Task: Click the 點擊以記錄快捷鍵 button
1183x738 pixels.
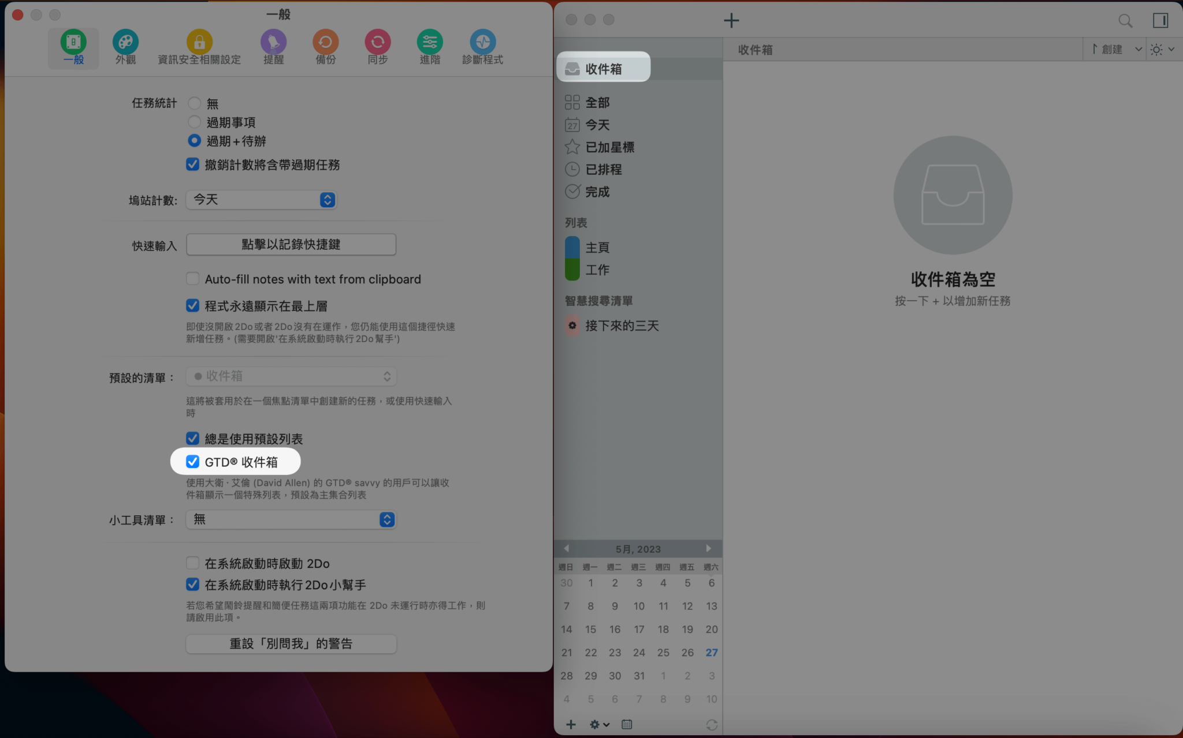Action: (291, 244)
